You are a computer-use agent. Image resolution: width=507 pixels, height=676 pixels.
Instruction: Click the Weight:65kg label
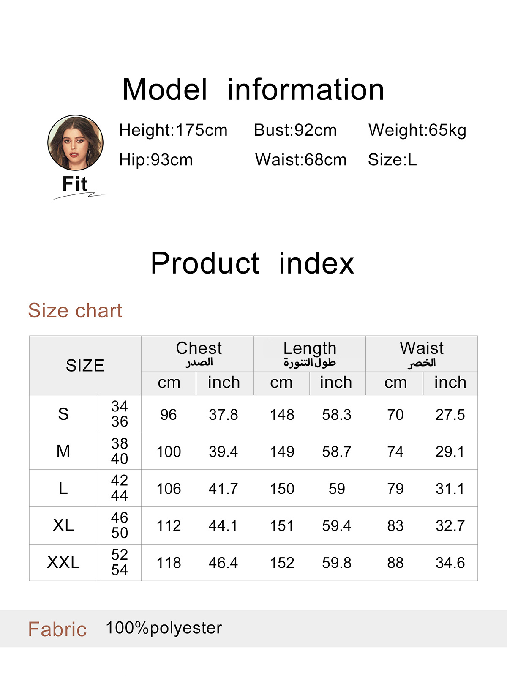point(417,130)
